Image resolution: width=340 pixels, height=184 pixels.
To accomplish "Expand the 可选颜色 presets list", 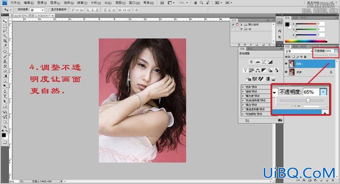I will pos(243,114).
